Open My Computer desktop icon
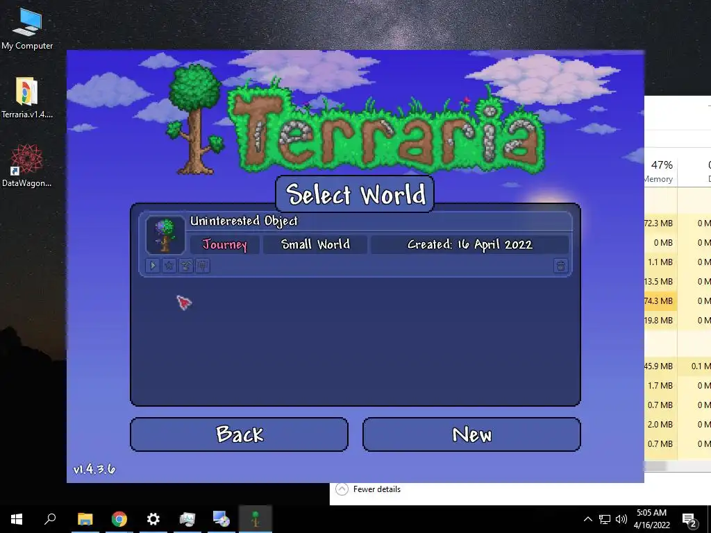The height and width of the screenshot is (533, 711). 27,29
